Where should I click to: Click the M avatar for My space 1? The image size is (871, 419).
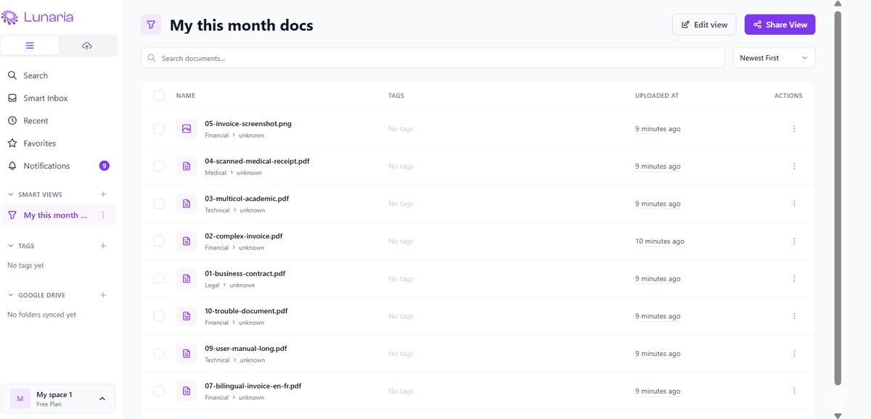[x=20, y=399]
